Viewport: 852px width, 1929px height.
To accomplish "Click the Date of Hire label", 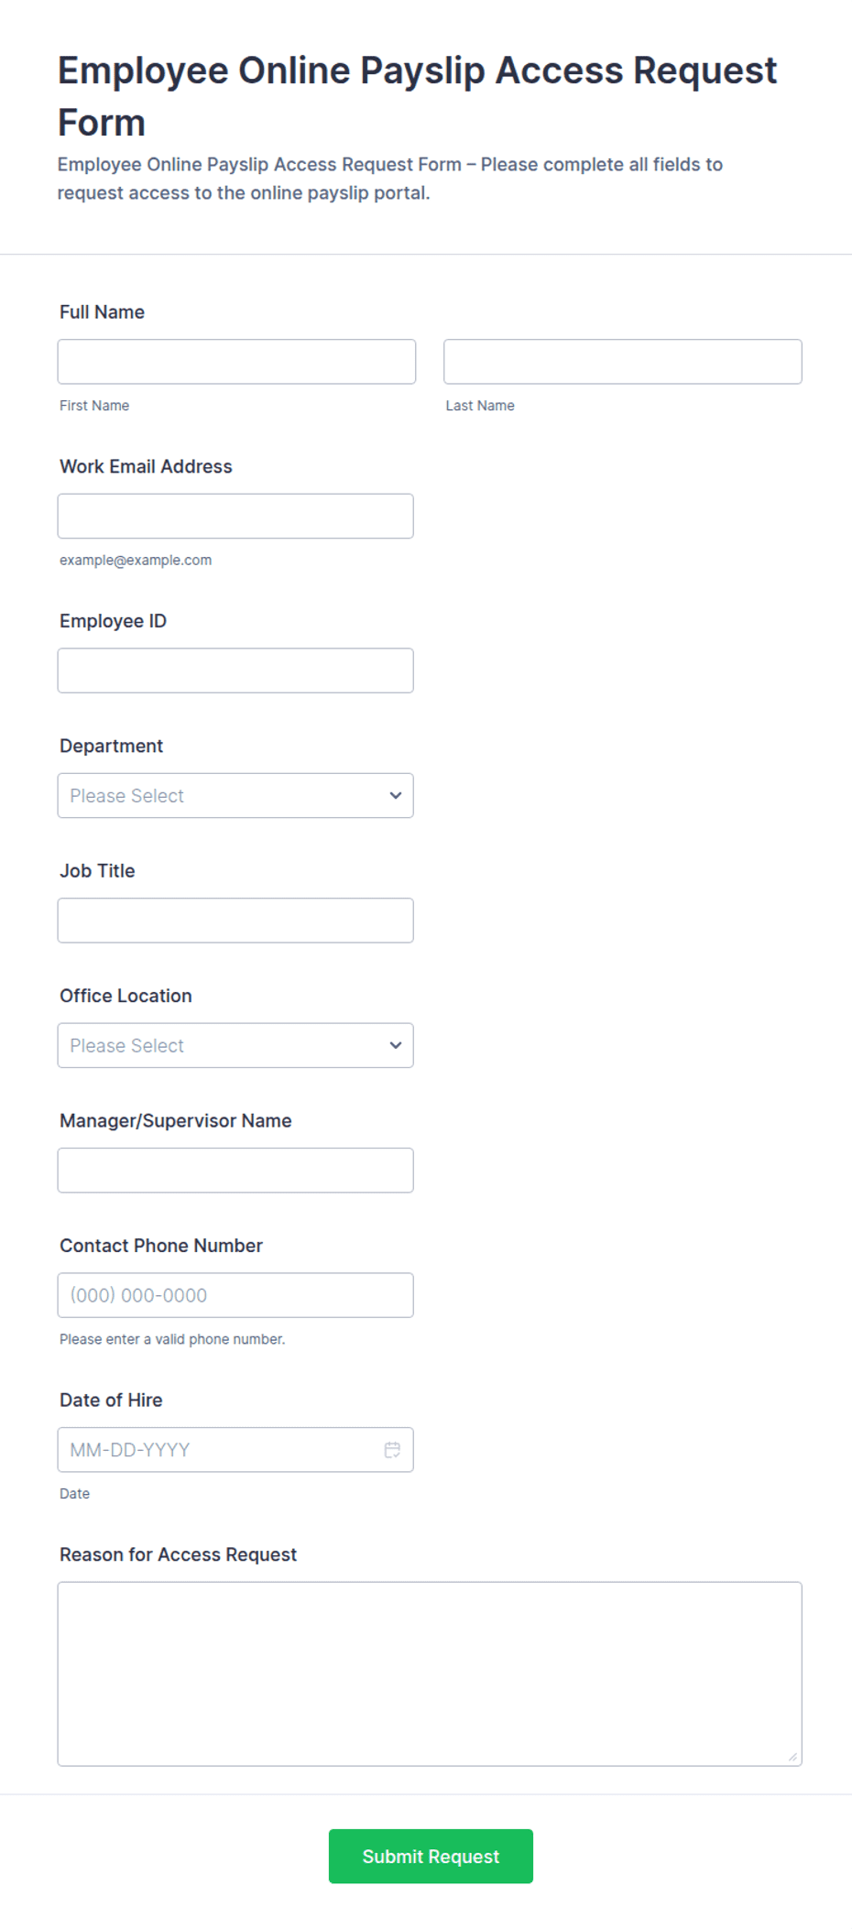I will (x=111, y=1400).
